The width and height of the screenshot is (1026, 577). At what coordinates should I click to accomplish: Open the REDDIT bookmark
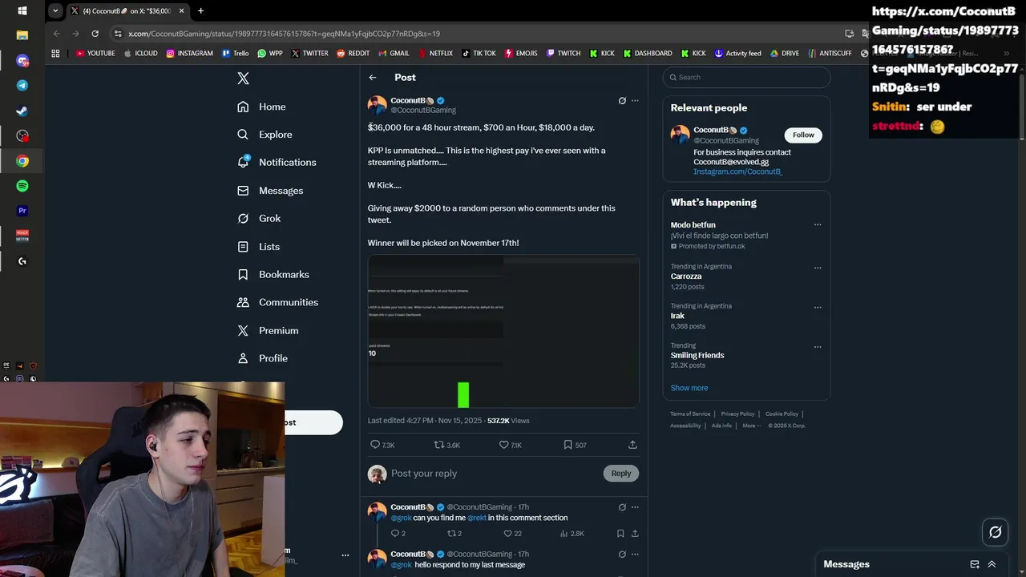point(353,53)
